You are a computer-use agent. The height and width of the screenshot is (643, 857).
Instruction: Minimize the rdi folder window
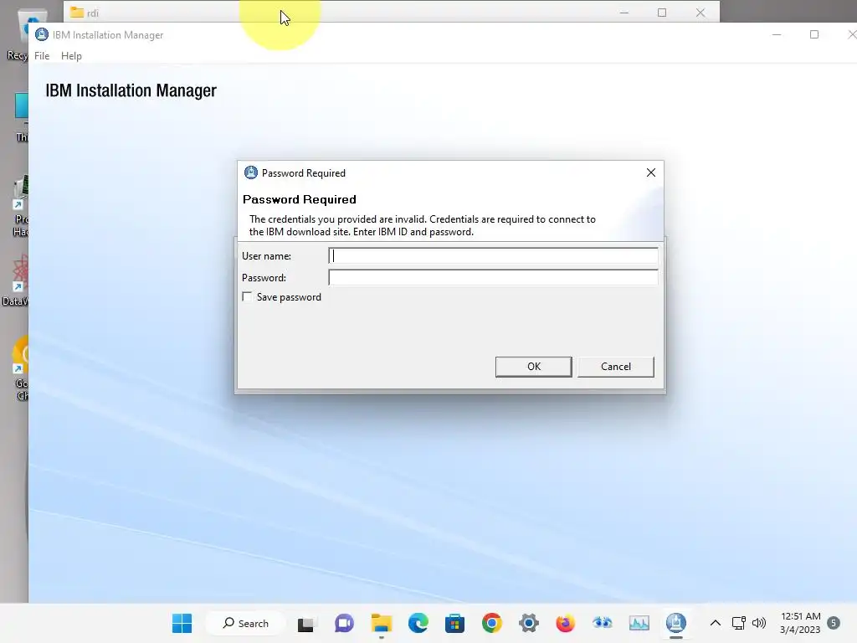click(x=624, y=13)
